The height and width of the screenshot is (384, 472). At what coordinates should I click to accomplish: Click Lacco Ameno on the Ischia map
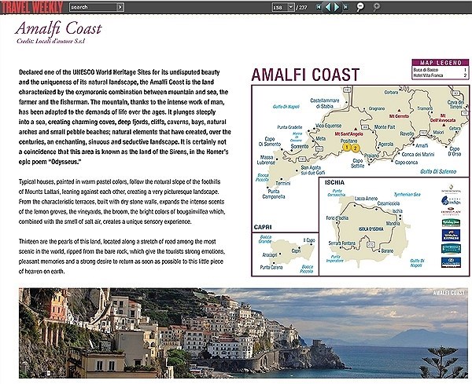pos(366,199)
